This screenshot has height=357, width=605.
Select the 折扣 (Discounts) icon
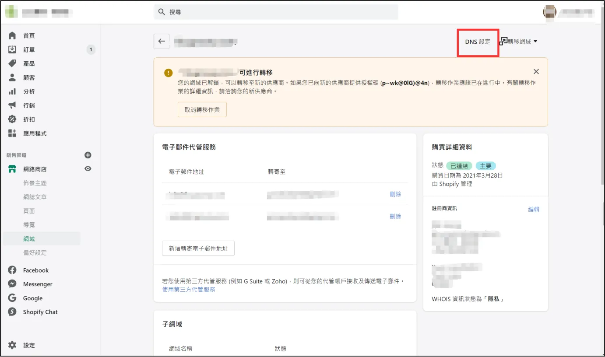tap(12, 119)
